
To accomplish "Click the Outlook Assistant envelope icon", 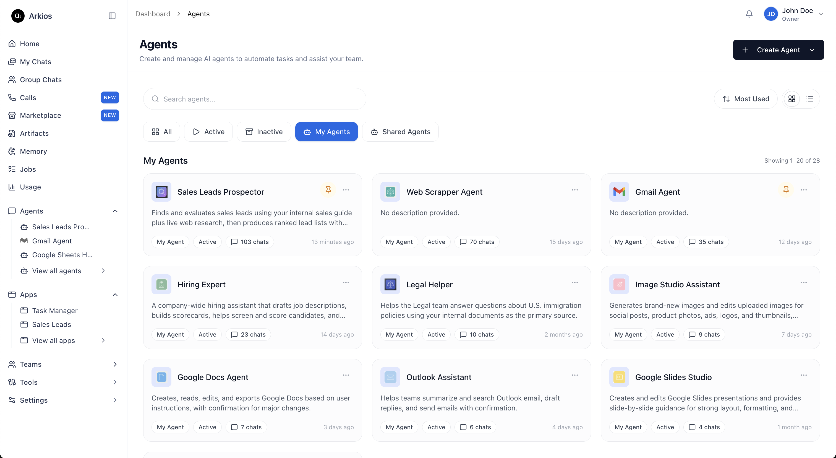I will [x=390, y=377].
